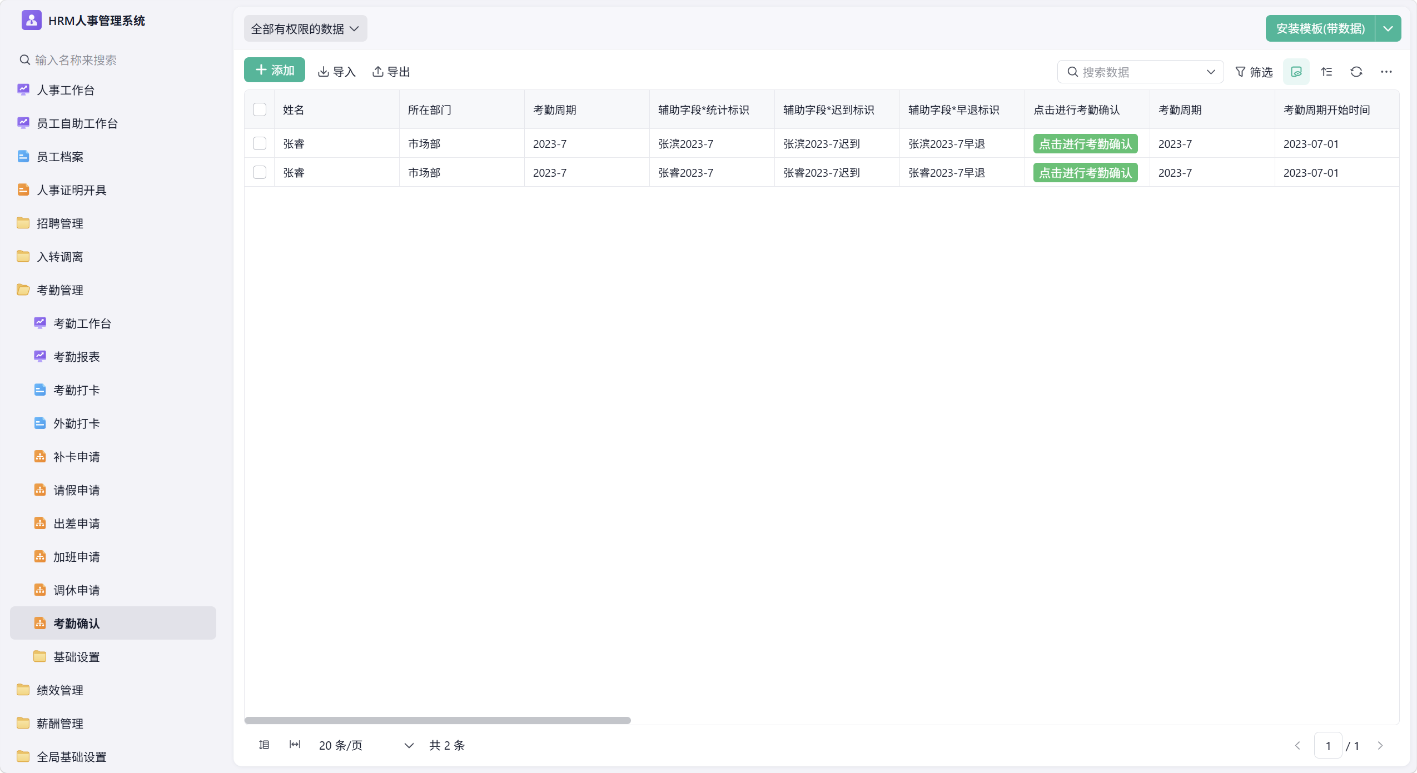Click 辅助字段*早退标识 column header
1417x773 pixels.
[x=962, y=110]
